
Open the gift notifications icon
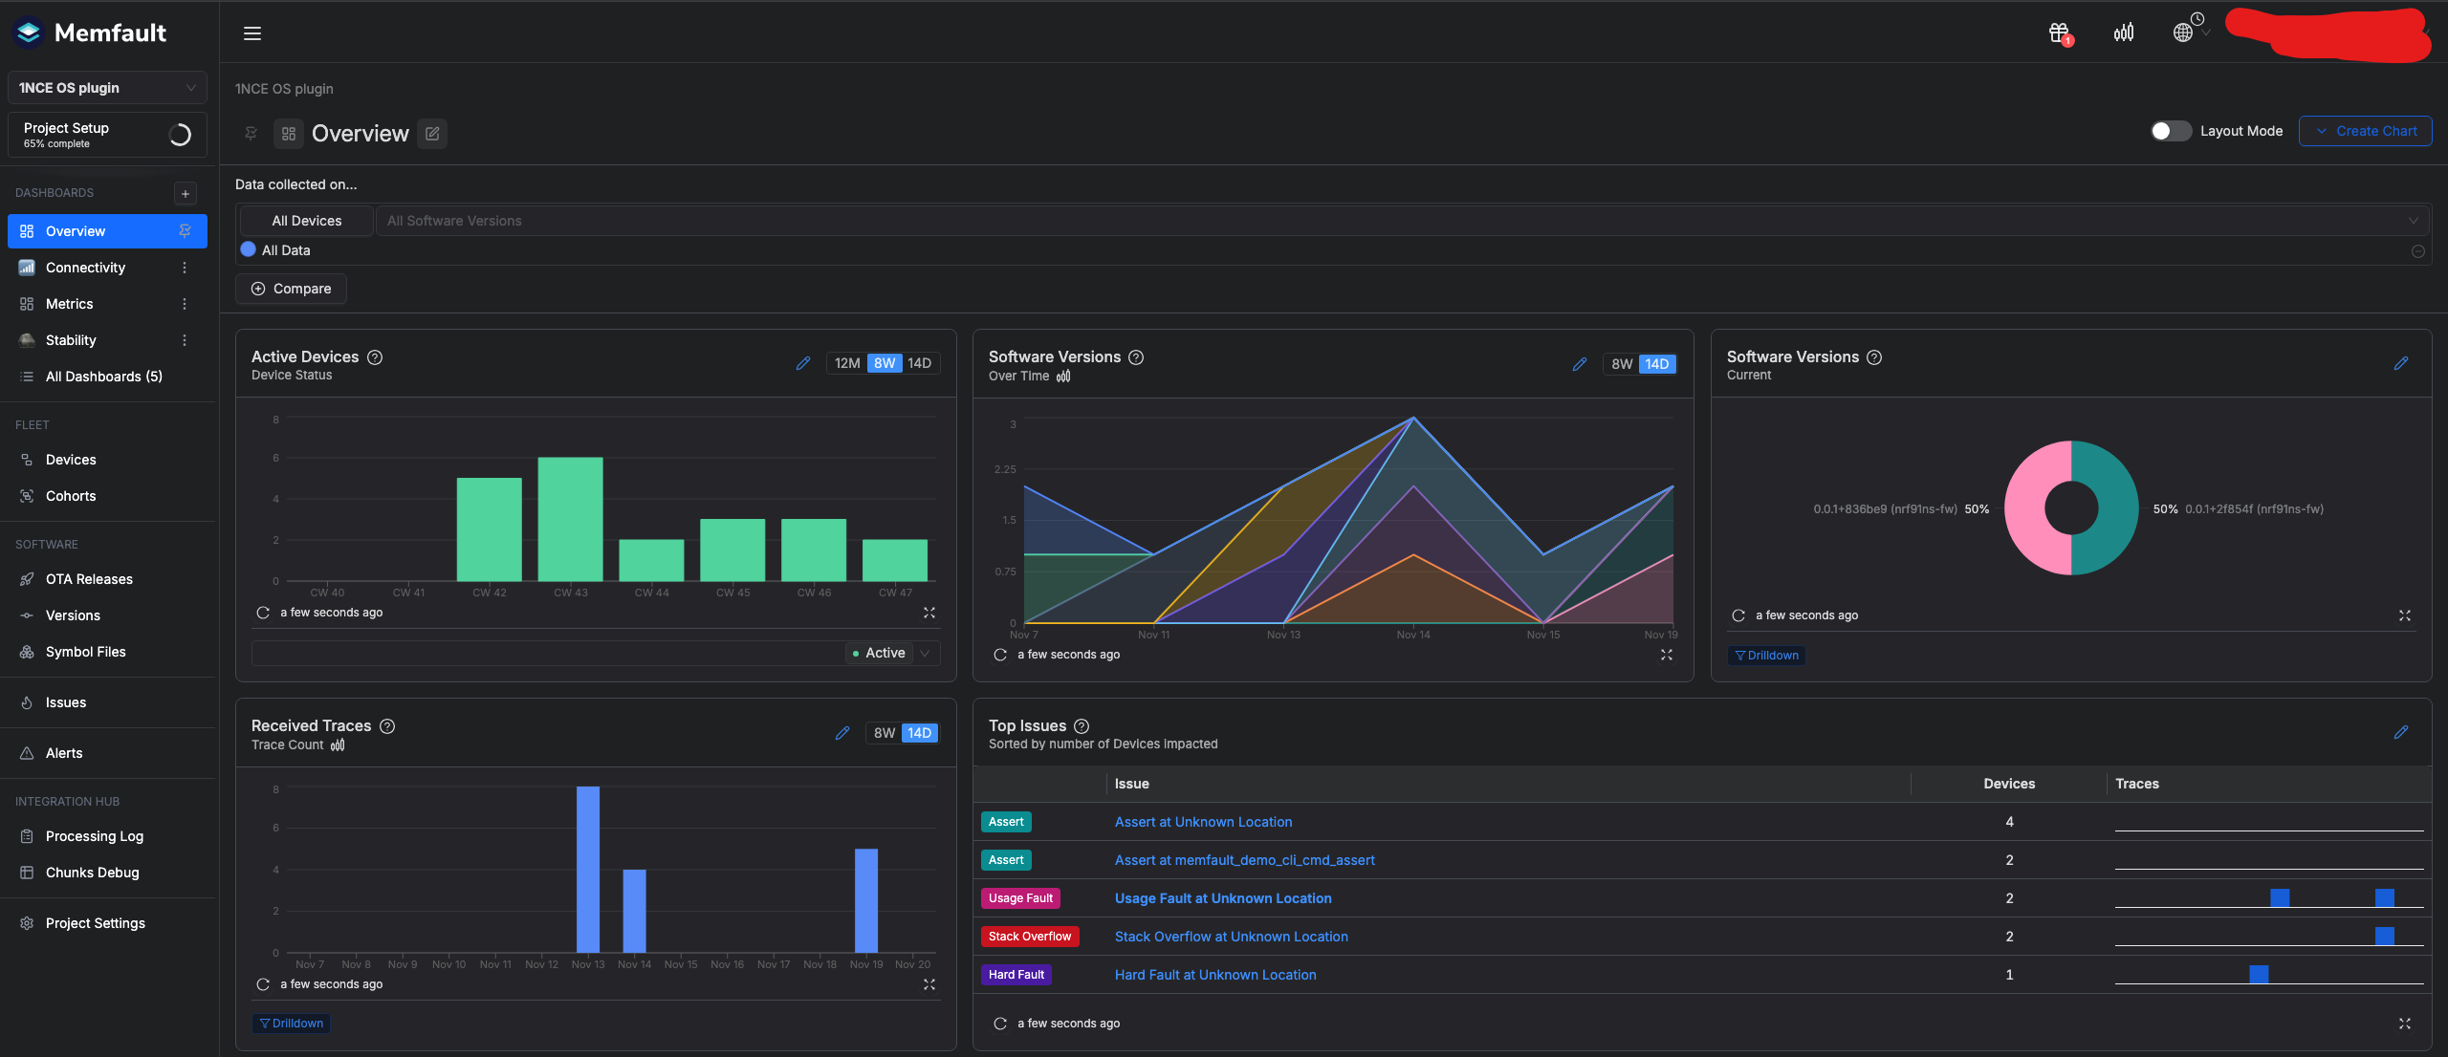pyautogui.click(x=2059, y=33)
